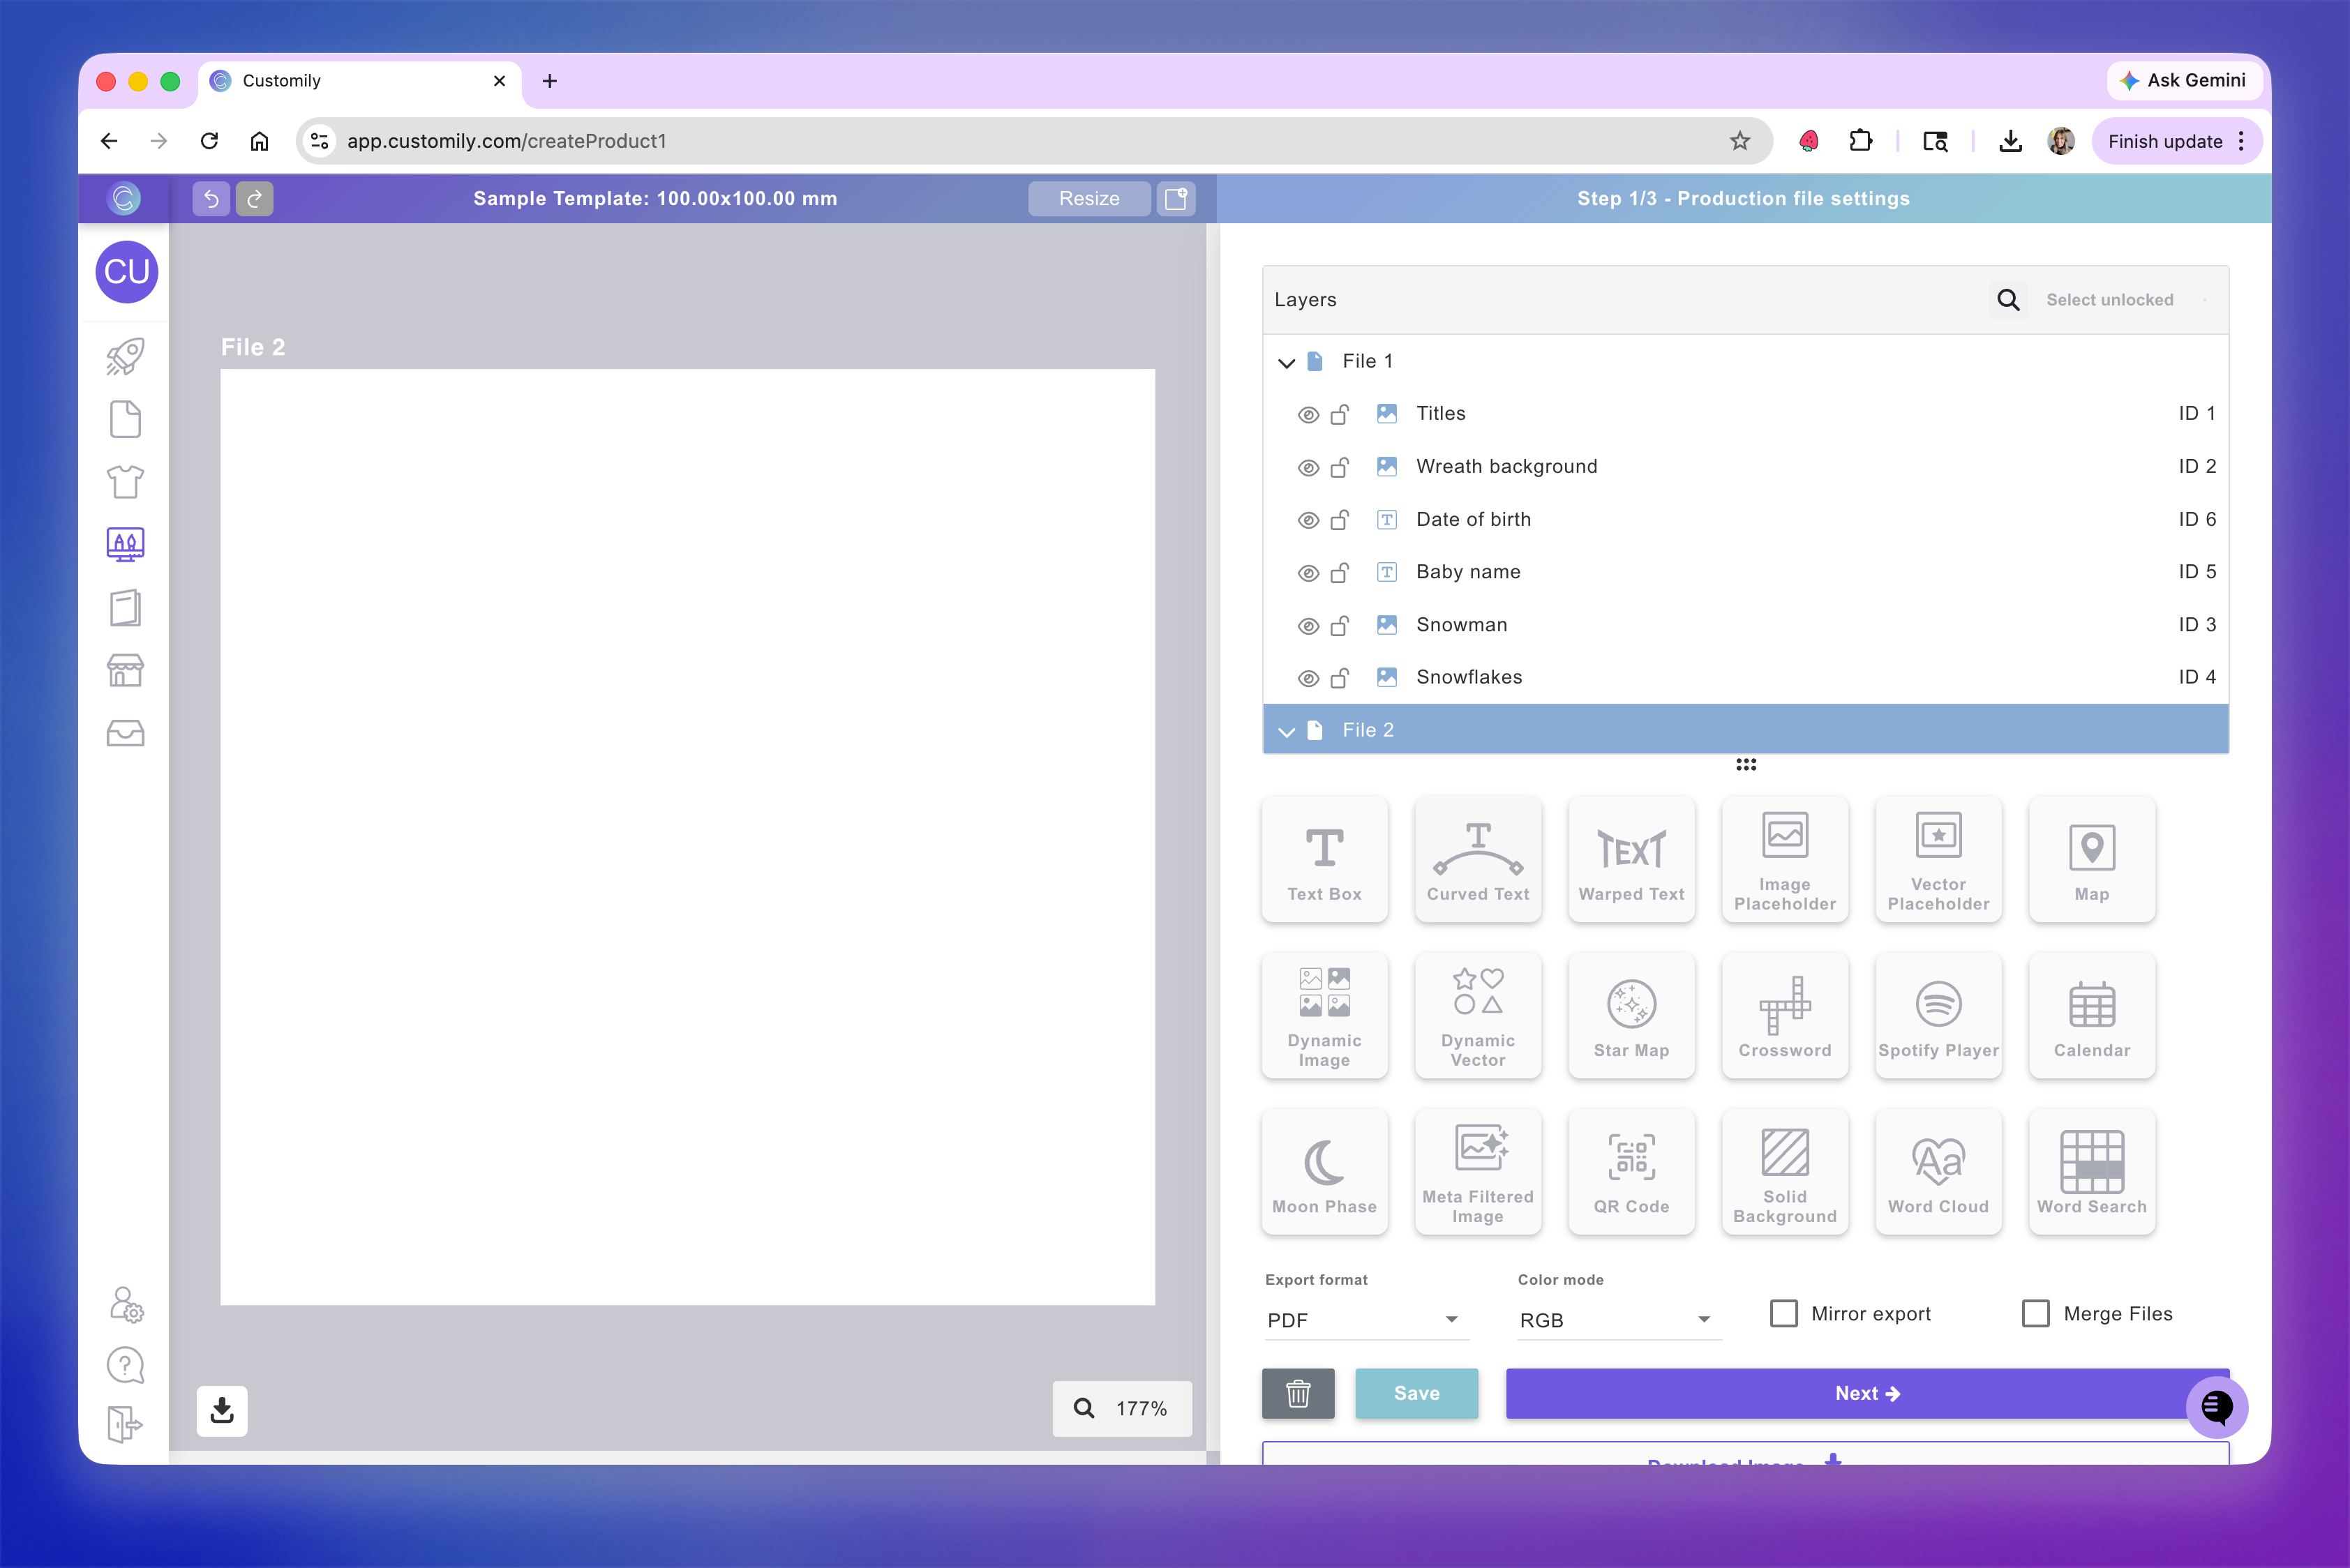Add a Text Box element
Image resolution: width=2350 pixels, height=1568 pixels.
(x=1324, y=859)
